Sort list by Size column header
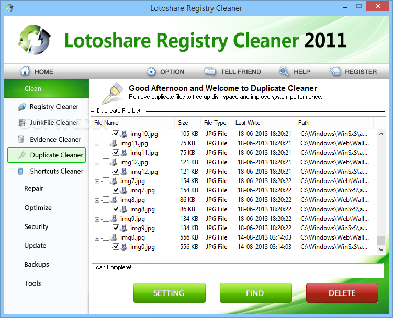 (188, 123)
